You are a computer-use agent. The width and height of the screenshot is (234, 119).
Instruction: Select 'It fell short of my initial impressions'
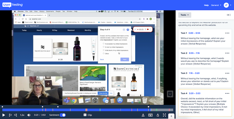pos(103,50)
